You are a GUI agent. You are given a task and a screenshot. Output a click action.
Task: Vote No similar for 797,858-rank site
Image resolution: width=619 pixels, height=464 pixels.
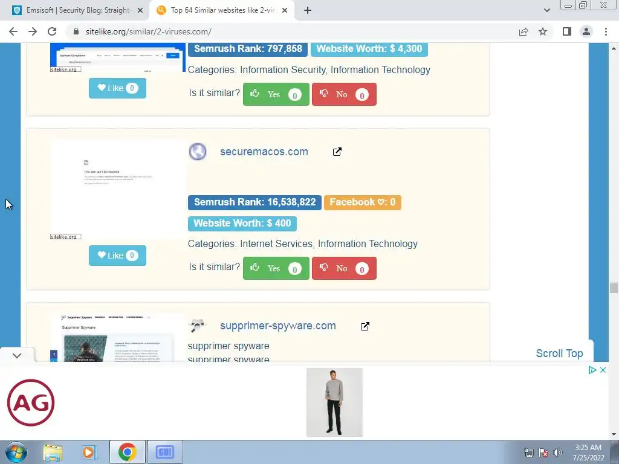(344, 94)
